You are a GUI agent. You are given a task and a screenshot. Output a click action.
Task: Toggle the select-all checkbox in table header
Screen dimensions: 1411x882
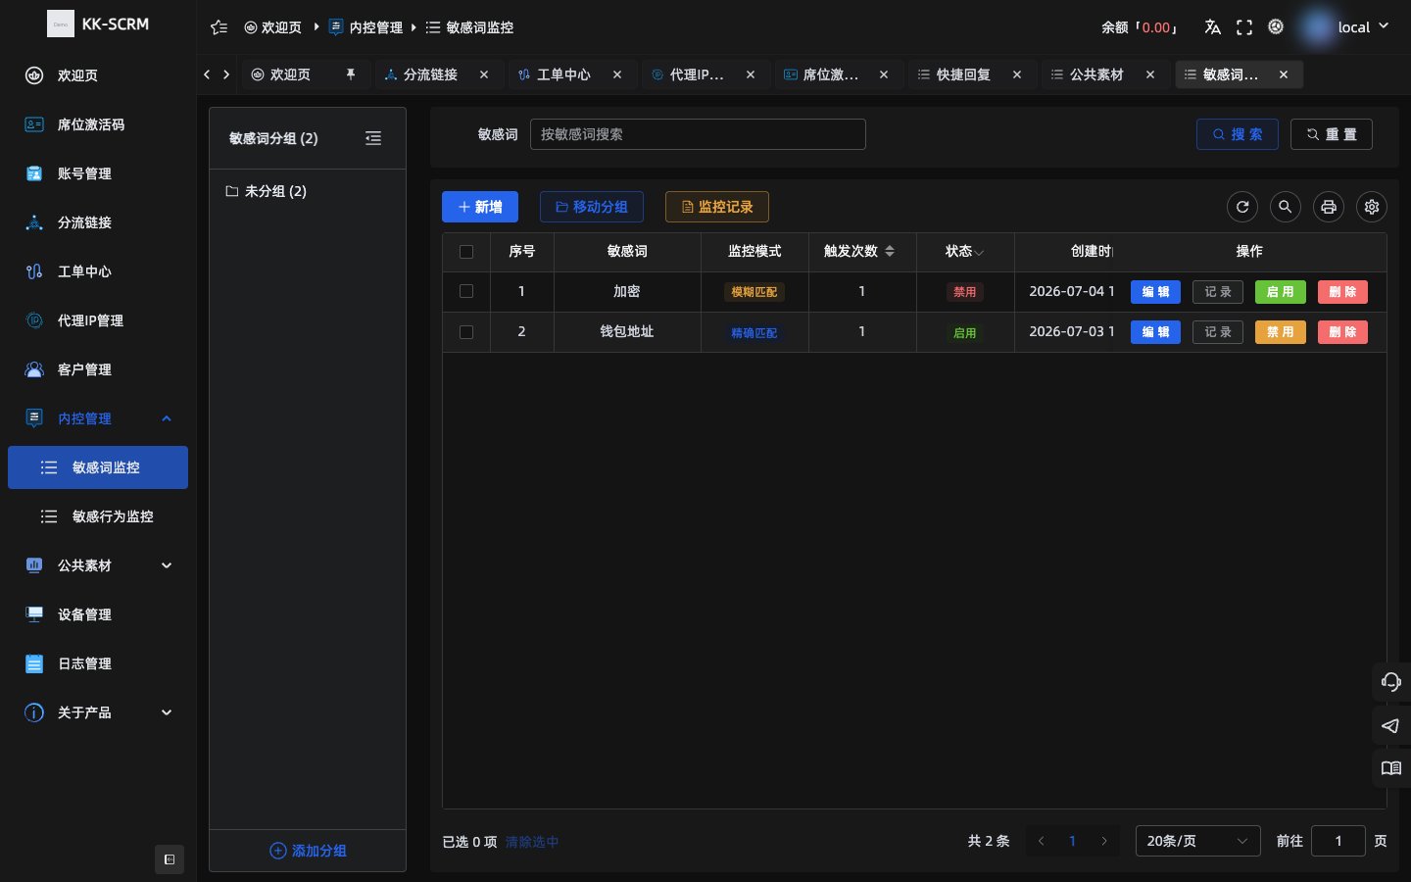tap(466, 252)
